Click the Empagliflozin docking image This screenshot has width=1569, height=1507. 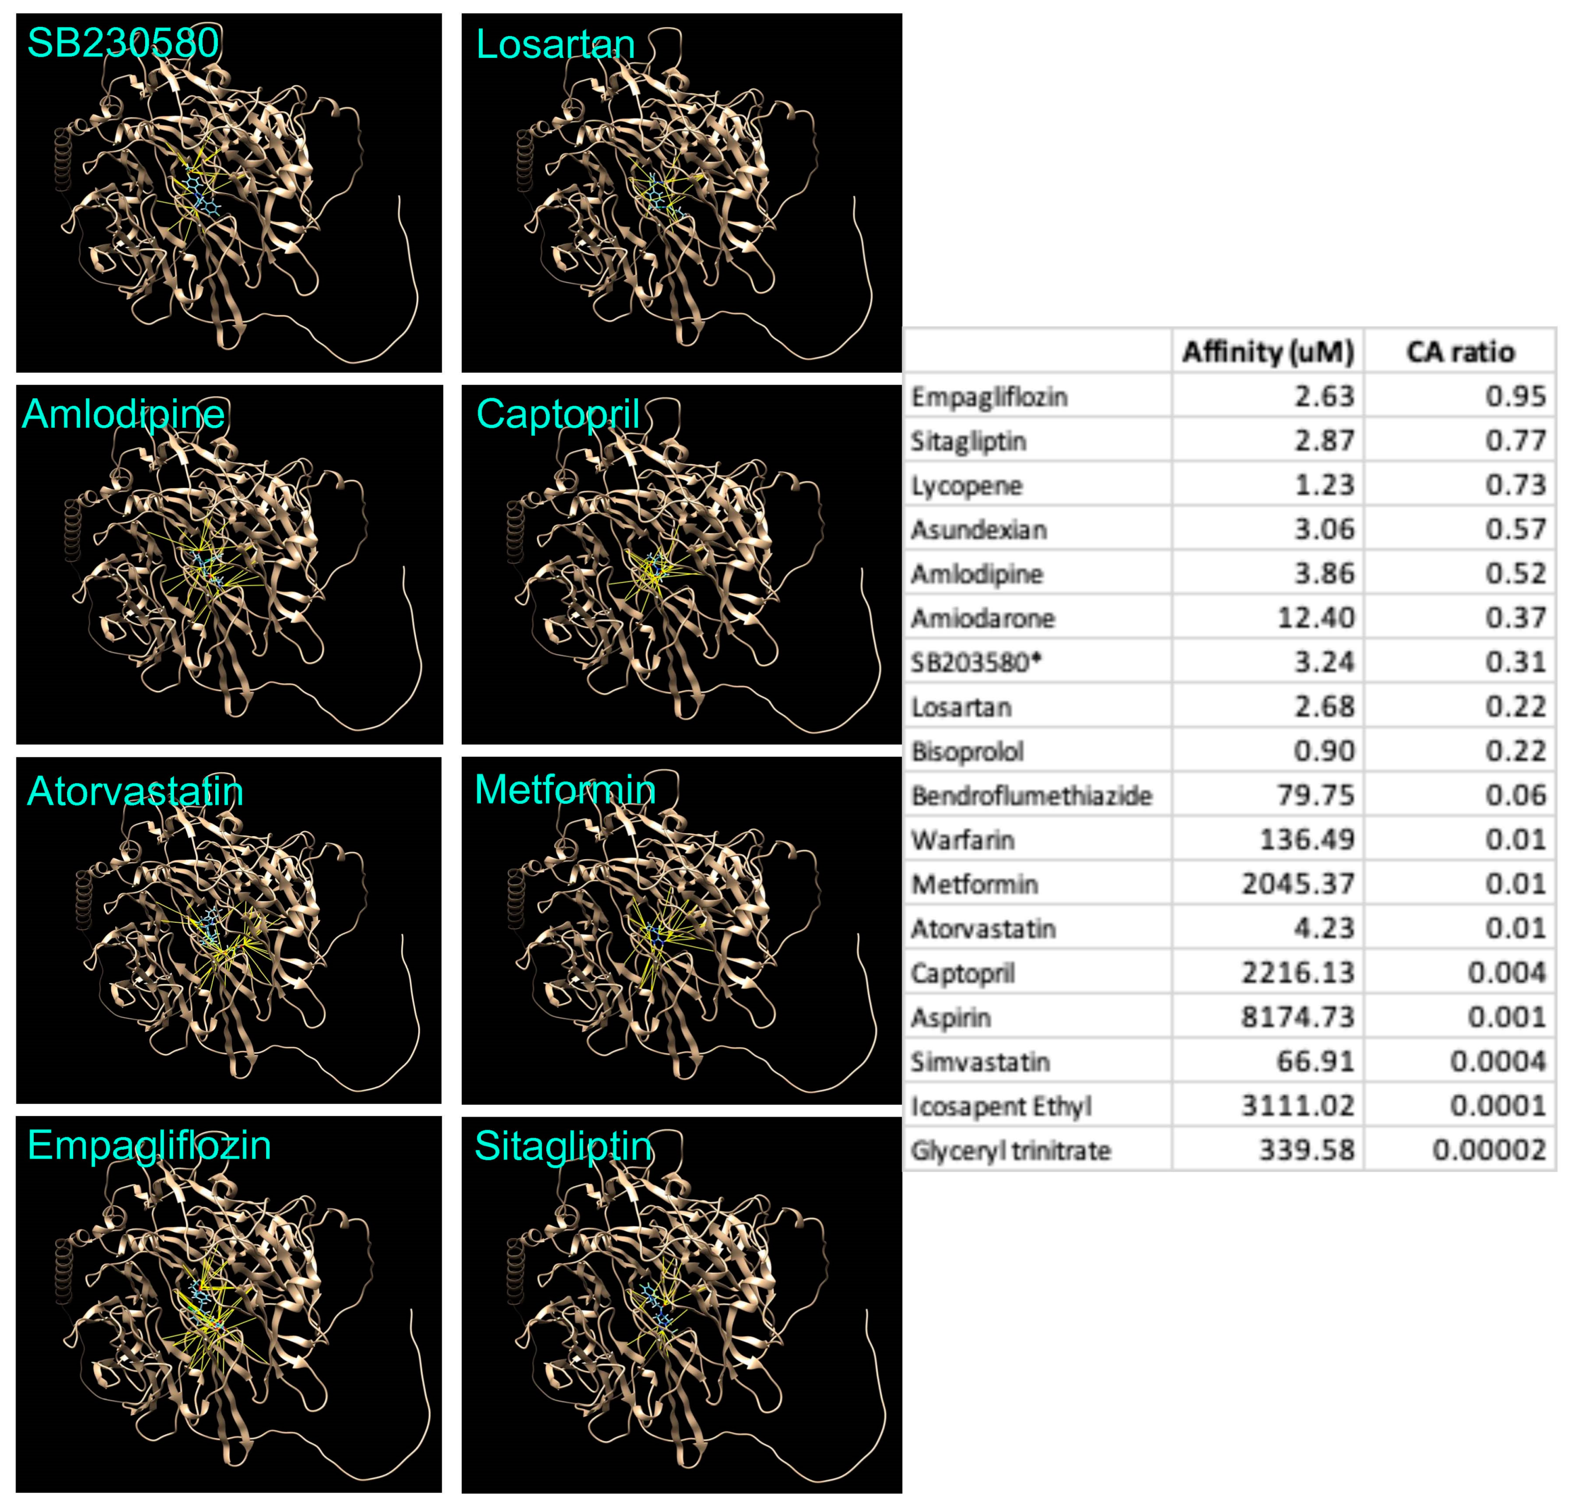(228, 1304)
